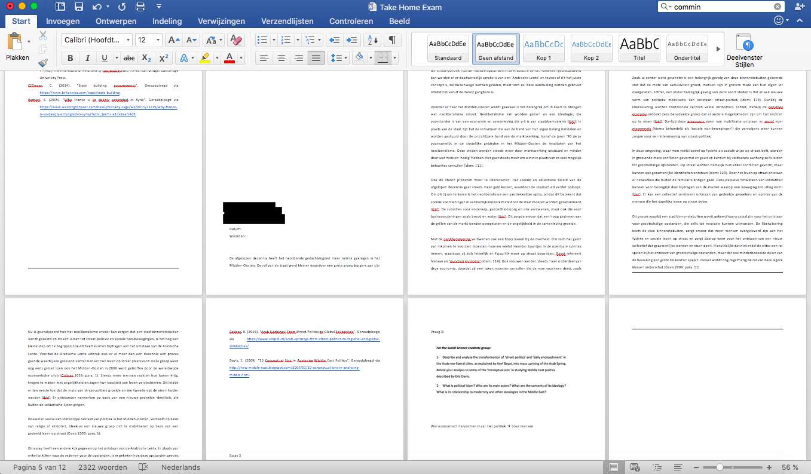Open the Invoegen tab
The height and width of the screenshot is (474, 811).
(63, 21)
